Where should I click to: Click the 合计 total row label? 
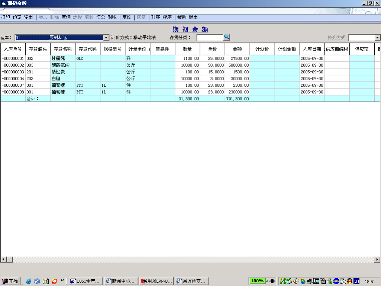(33, 99)
